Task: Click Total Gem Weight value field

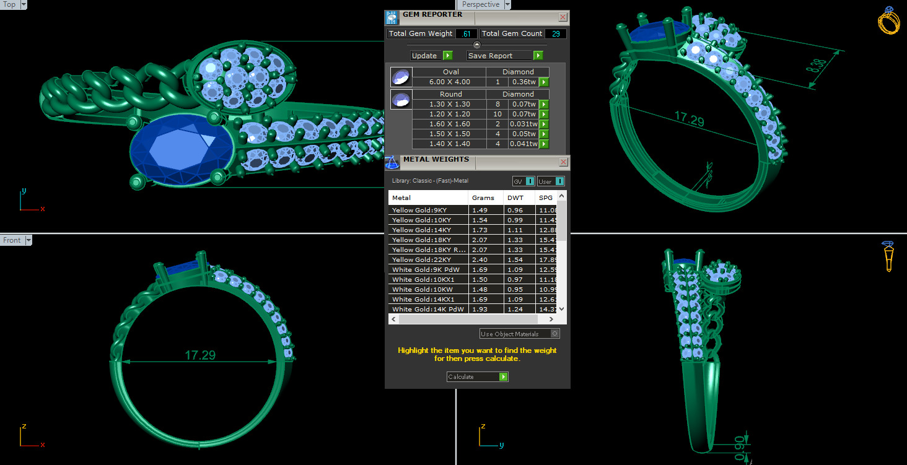Action: tap(466, 34)
